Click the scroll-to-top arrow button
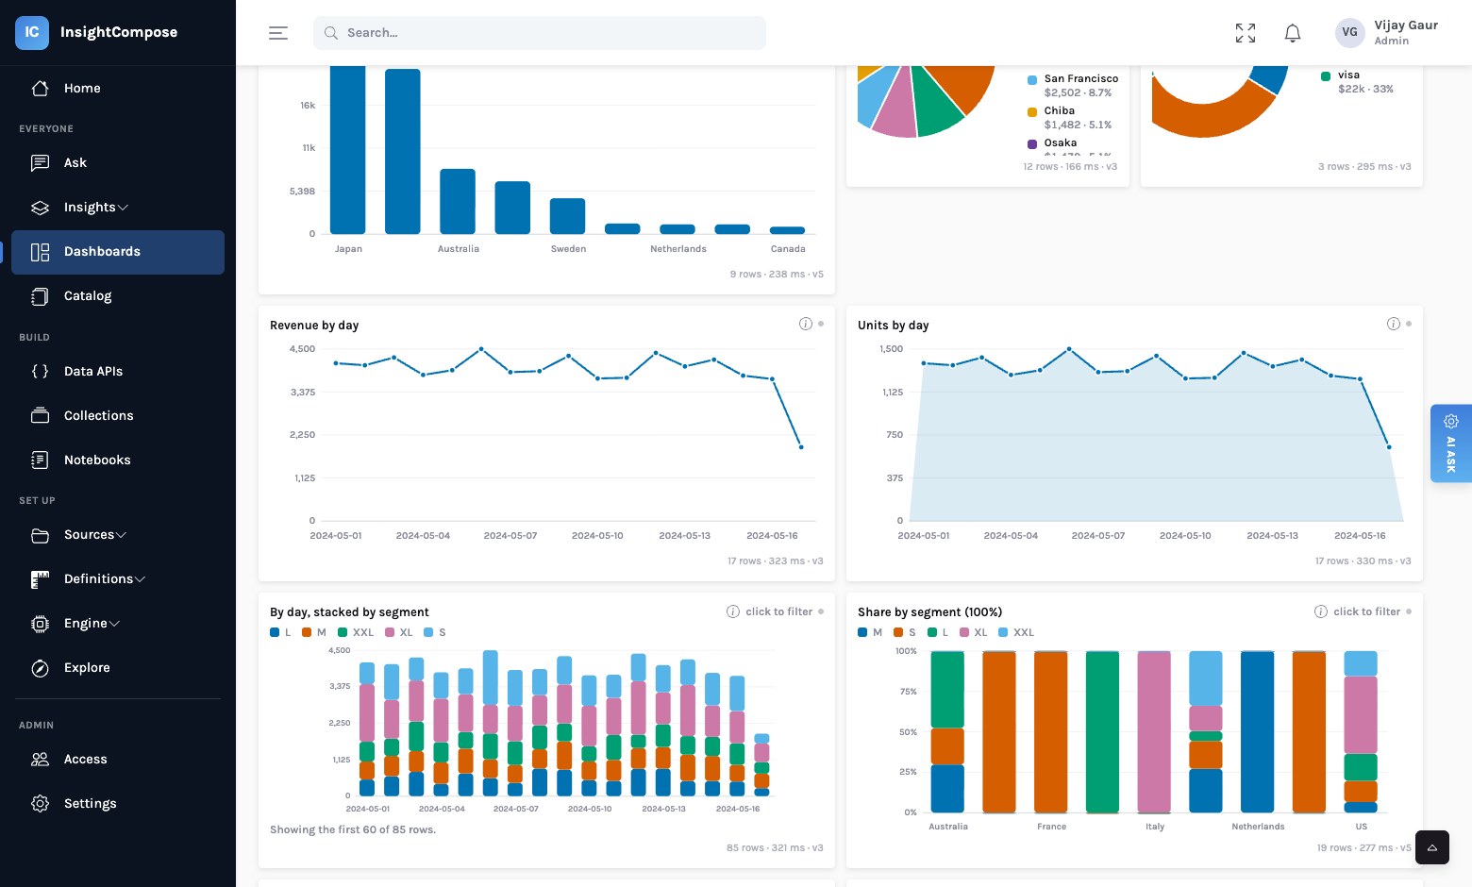 (x=1432, y=847)
